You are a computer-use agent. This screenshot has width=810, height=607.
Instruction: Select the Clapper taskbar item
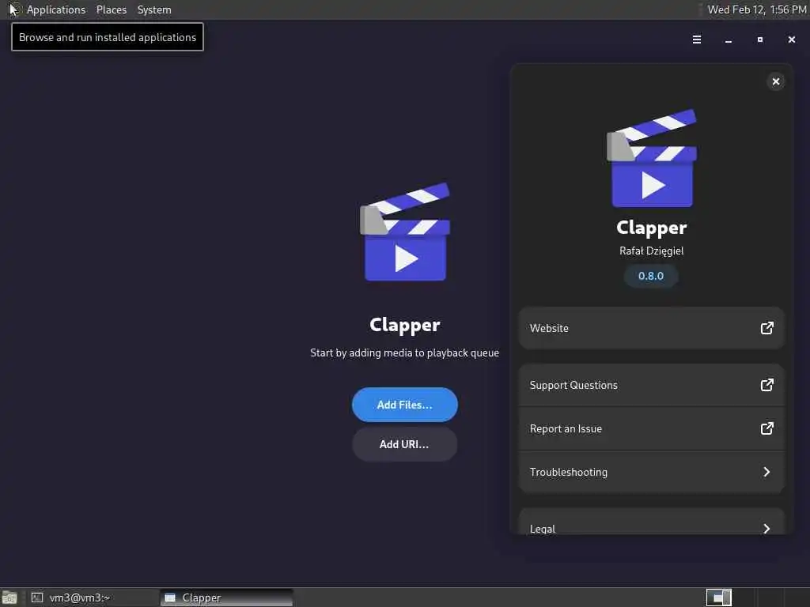(227, 598)
